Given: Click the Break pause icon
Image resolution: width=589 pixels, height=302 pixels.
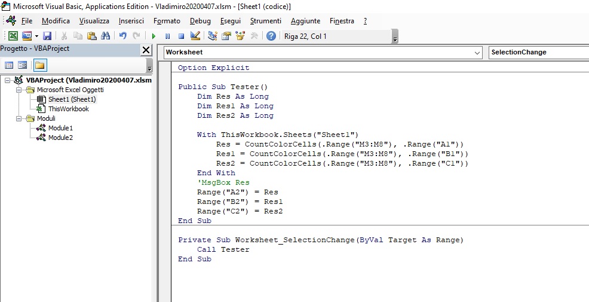Looking at the screenshot, I should tap(167, 36).
